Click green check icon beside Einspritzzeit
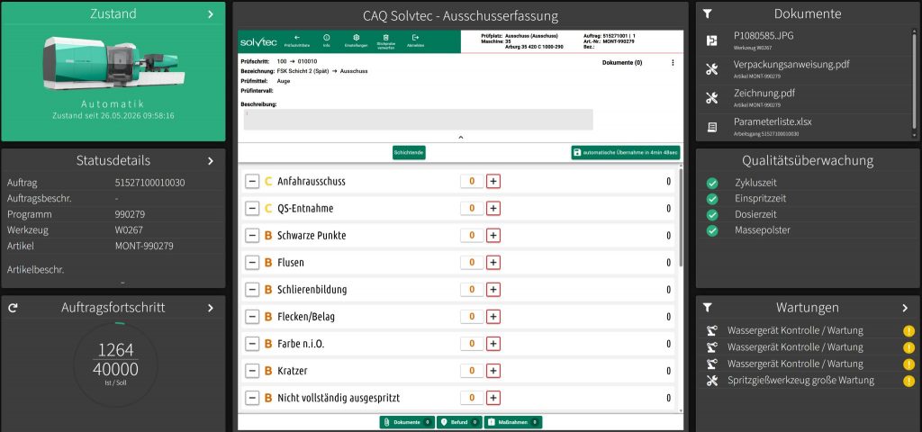This screenshot has height=432, width=922. 712,199
